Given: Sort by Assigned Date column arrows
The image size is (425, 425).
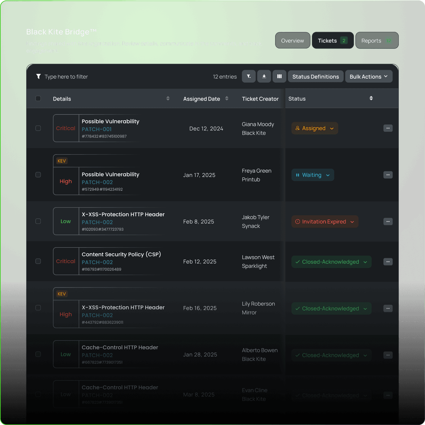Looking at the screenshot, I should [227, 98].
